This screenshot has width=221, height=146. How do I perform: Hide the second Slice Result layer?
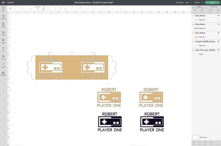(219, 24)
